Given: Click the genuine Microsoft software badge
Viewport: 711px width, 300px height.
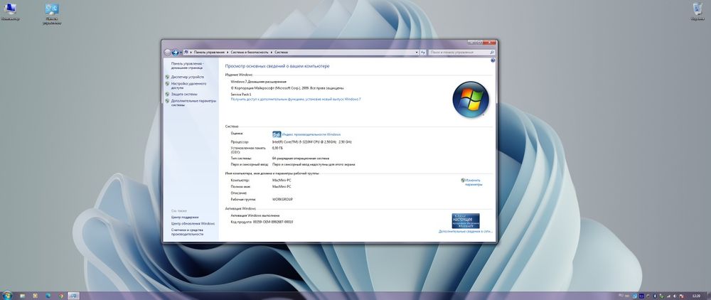Looking at the screenshot, I should (x=466, y=220).
